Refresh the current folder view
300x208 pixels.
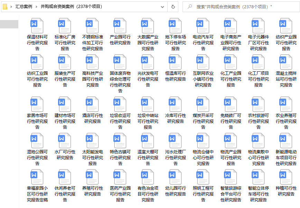pos(173,7)
